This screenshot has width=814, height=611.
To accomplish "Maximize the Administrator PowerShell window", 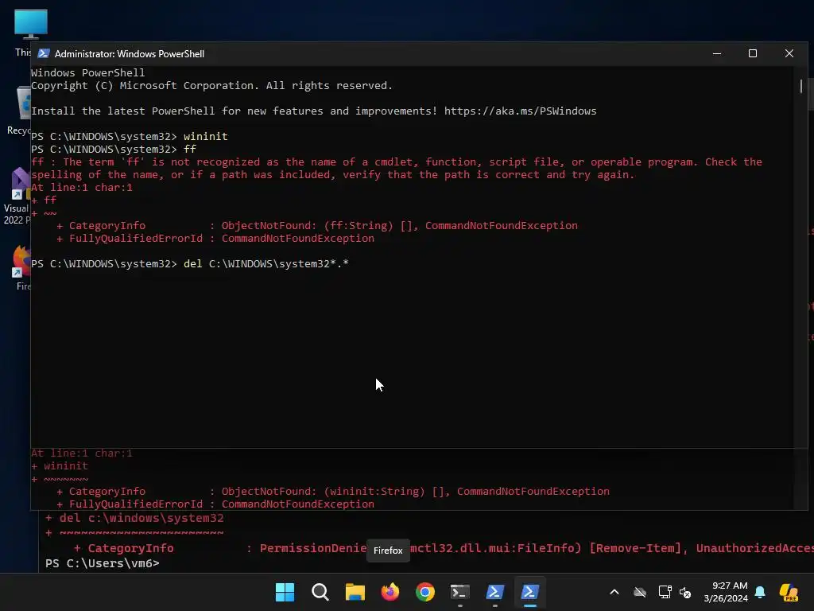I will [x=753, y=53].
